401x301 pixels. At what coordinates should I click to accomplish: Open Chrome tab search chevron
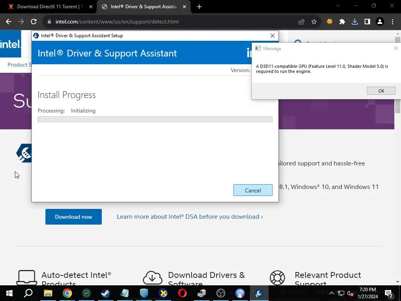pos(338,5)
